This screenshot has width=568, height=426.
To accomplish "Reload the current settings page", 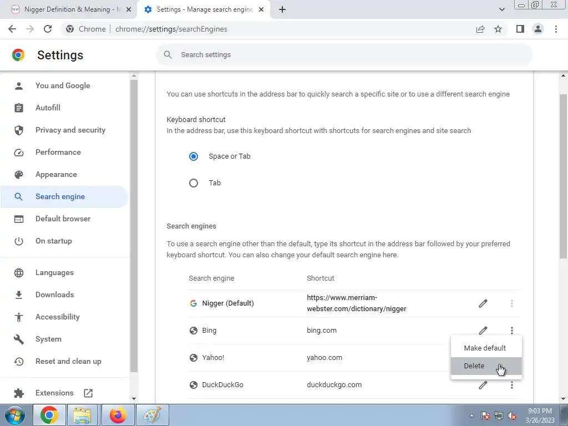I will tap(48, 29).
